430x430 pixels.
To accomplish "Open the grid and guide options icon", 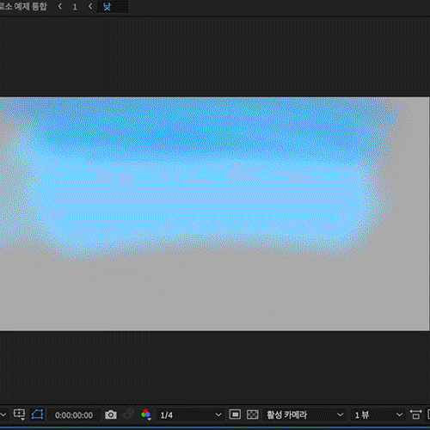I will (19, 415).
